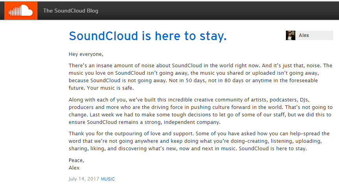Click the "Hey everyone," greeting line
This screenshot has height=188, width=339.
click(x=86, y=54)
